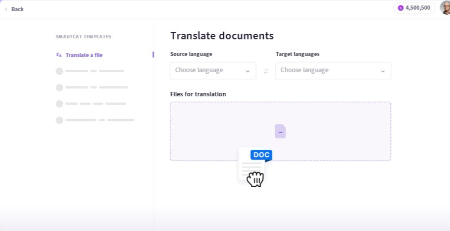Go back using the Back link
The width and height of the screenshot is (450, 231).
(x=17, y=9)
